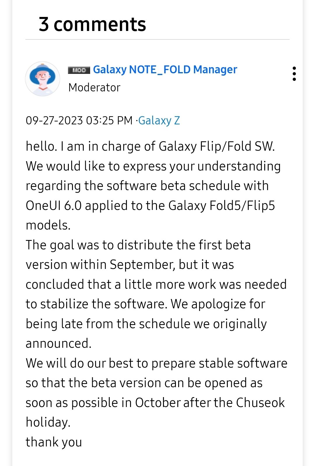
Task: Click the "We apologize for" sentence
Action: pos(218,304)
